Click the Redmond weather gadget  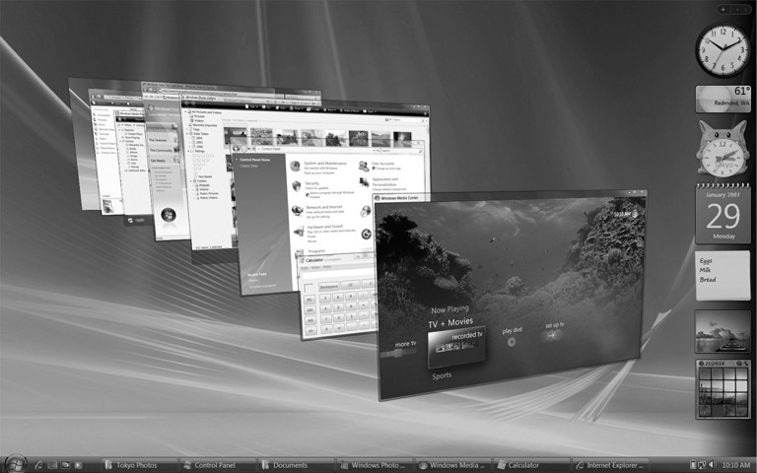(723, 99)
